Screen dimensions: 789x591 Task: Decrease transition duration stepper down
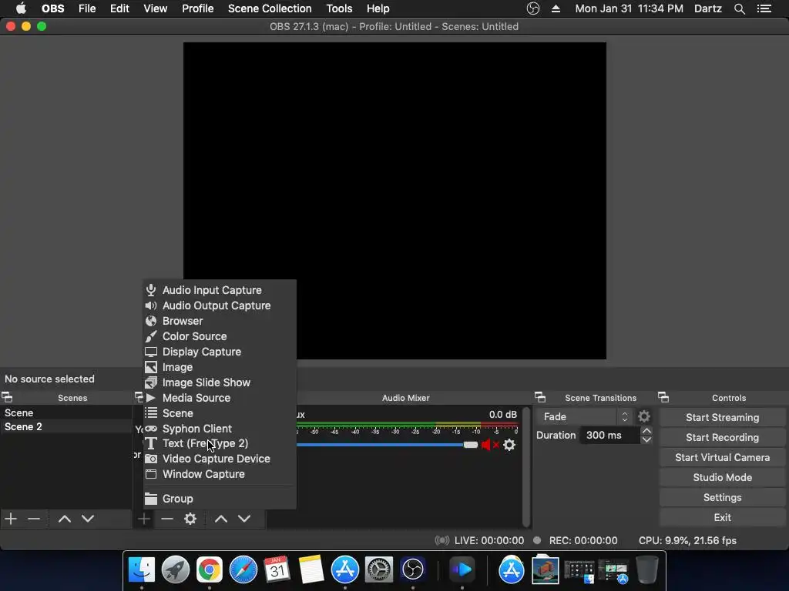(646, 439)
